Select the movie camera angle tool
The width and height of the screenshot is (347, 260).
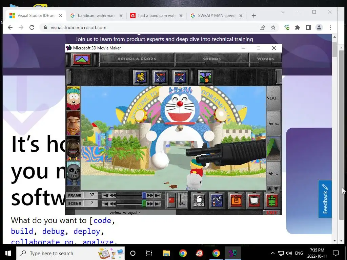[141, 77]
